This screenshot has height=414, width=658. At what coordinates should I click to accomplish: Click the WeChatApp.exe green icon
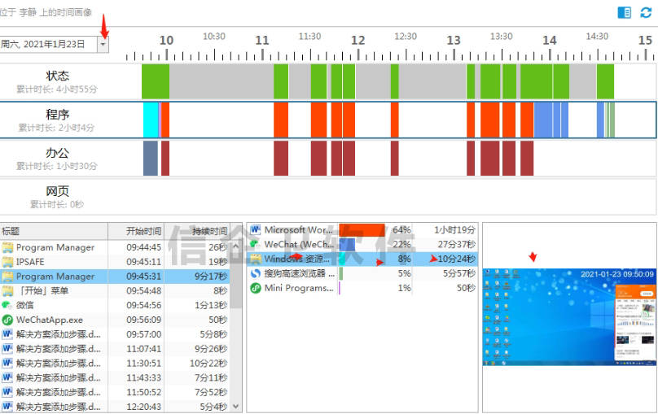tap(7, 320)
